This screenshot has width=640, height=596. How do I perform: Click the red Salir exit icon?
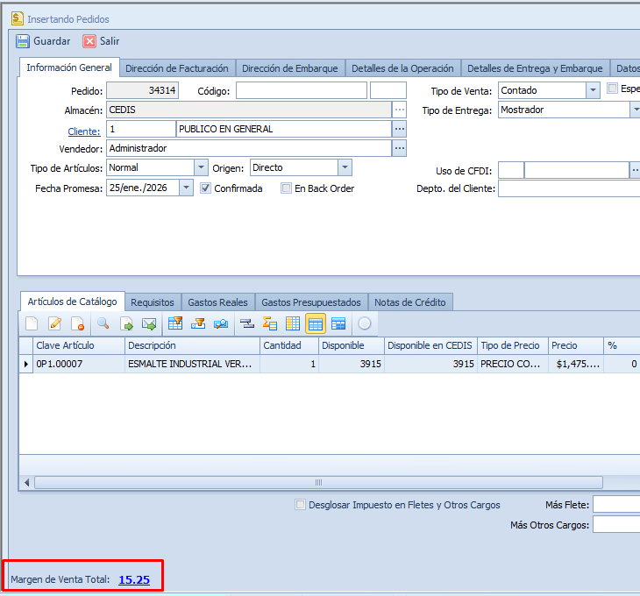[89, 41]
